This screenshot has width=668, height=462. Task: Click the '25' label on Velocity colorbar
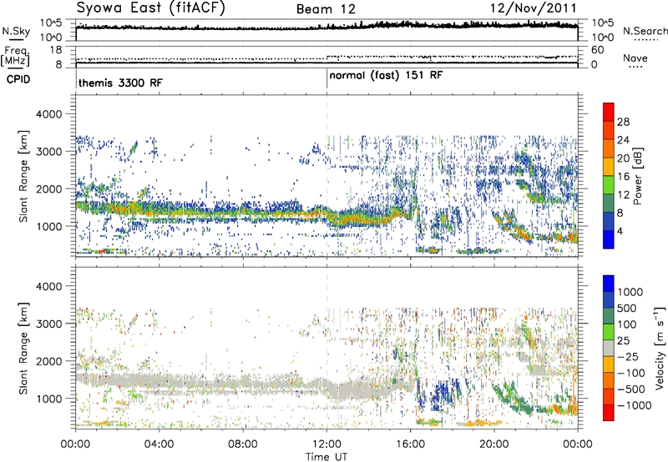(624, 341)
